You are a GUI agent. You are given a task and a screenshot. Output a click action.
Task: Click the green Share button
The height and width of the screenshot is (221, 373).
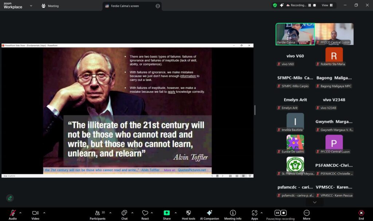tap(166, 213)
